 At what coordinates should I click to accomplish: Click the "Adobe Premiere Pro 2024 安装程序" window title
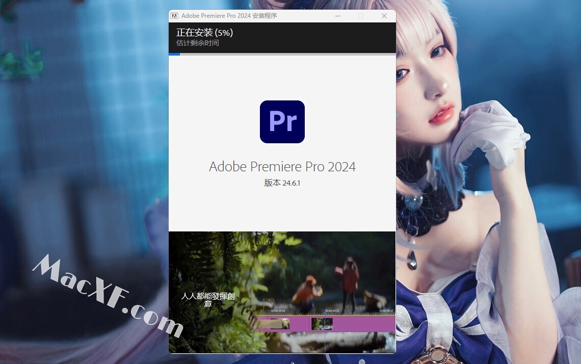pyautogui.click(x=229, y=16)
